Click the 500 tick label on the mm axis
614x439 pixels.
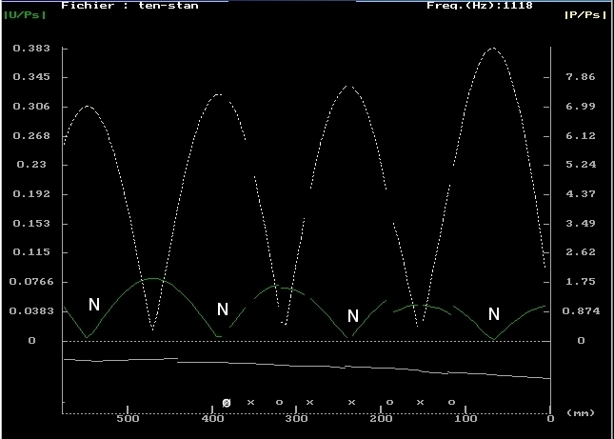[x=128, y=419]
